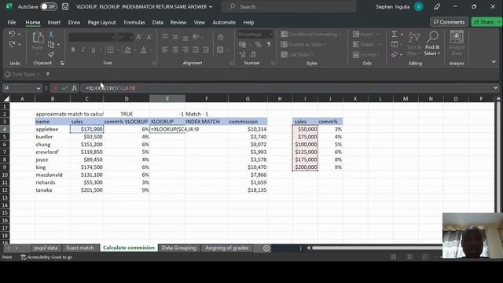Click the Insert Function fx icon

coord(75,88)
